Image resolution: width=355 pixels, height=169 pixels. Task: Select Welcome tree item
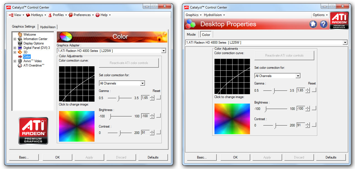coord(29,35)
